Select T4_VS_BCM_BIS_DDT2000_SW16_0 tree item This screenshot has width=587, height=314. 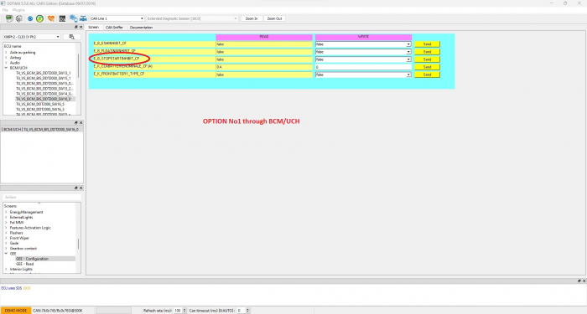[43, 99]
